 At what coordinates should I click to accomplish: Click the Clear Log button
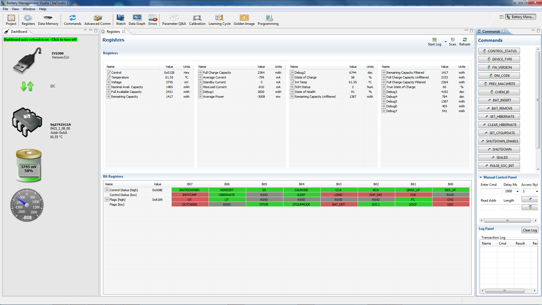pos(530,230)
